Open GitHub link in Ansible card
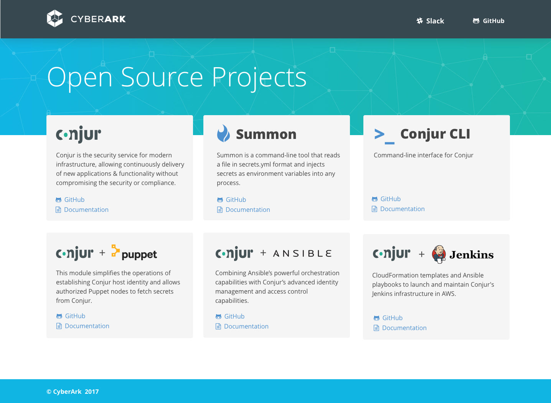The width and height of the screenshot is (551, 403). [x=234, y=316]
